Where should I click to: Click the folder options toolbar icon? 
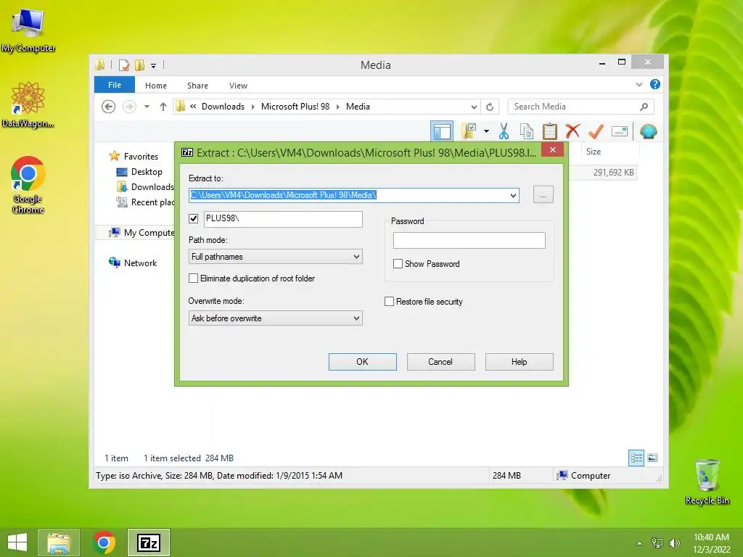[x=469, y=131]
